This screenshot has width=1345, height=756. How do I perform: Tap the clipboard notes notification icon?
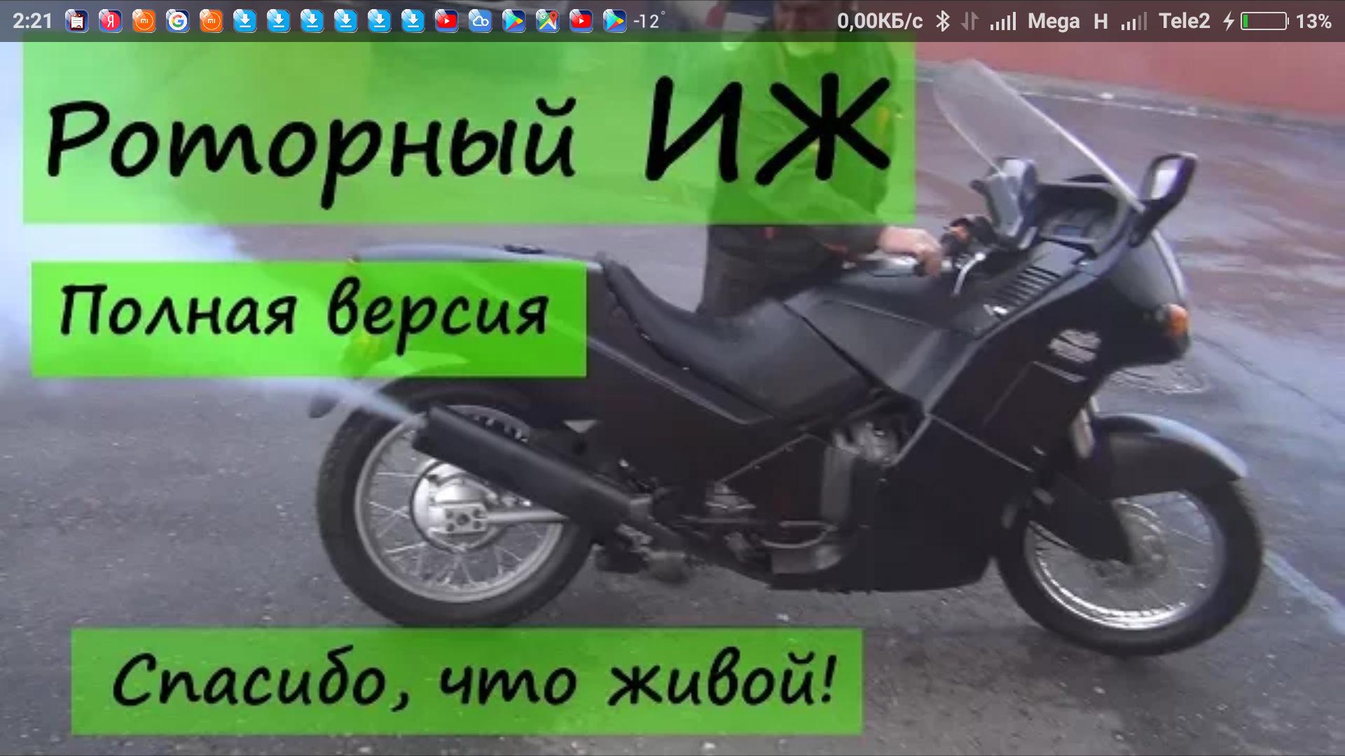77,22
